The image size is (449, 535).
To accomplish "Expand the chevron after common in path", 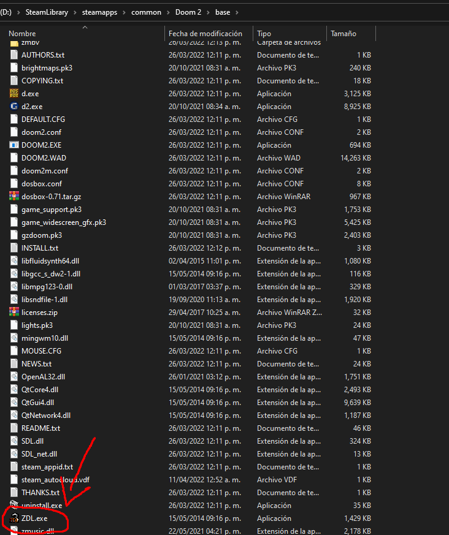I will click(x=168, y=13).
